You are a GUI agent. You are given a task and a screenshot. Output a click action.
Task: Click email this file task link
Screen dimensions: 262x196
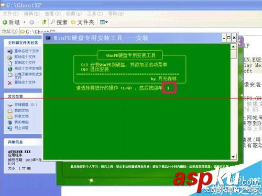28,76
